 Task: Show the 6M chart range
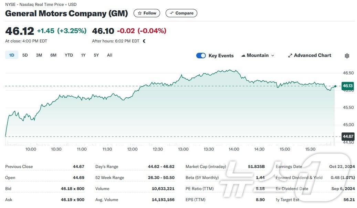pyautogui.click(x=53, y=55)
